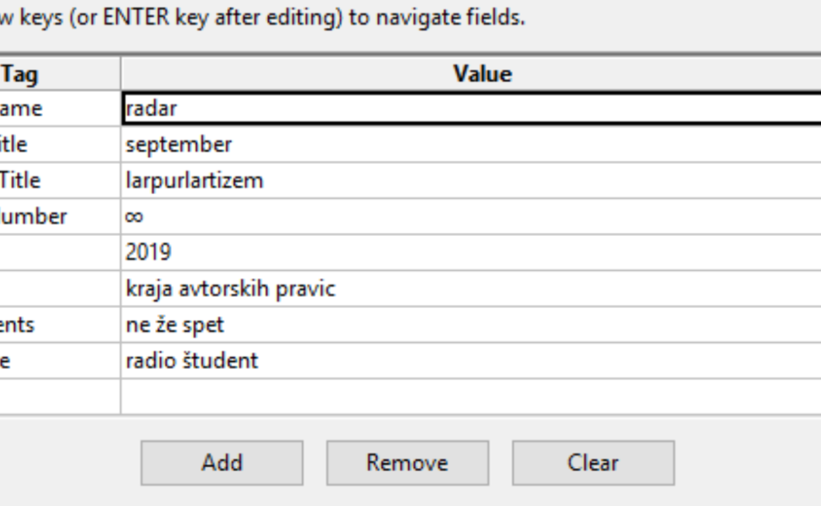Click the '2019' value cell
821x506 pixels.
point(471,252)
